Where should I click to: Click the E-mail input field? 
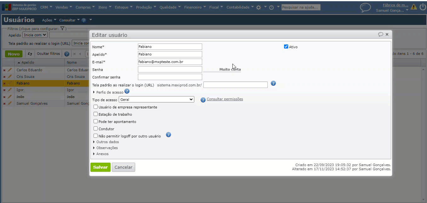point(170,62)
